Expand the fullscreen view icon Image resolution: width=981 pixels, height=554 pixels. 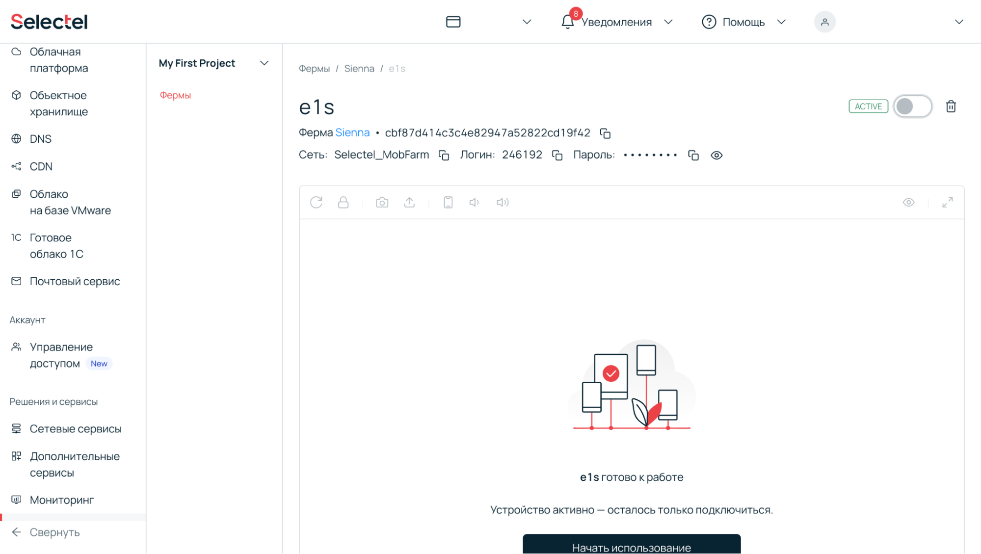tap(947, 202)
